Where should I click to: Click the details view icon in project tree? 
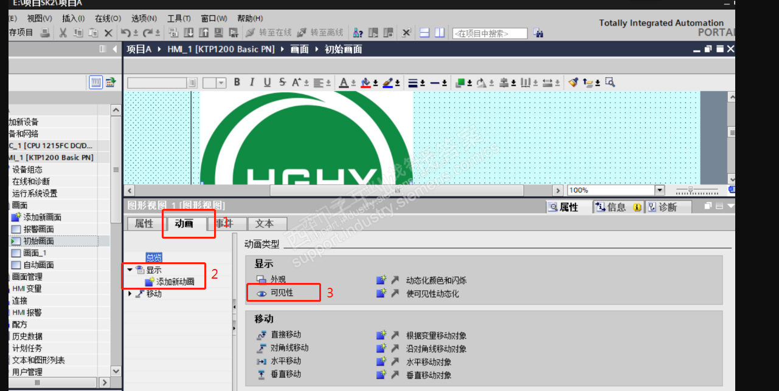pos(96,83)
